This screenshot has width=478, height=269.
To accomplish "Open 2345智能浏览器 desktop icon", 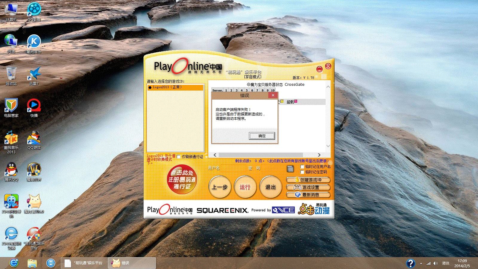I will coord(11,238).
